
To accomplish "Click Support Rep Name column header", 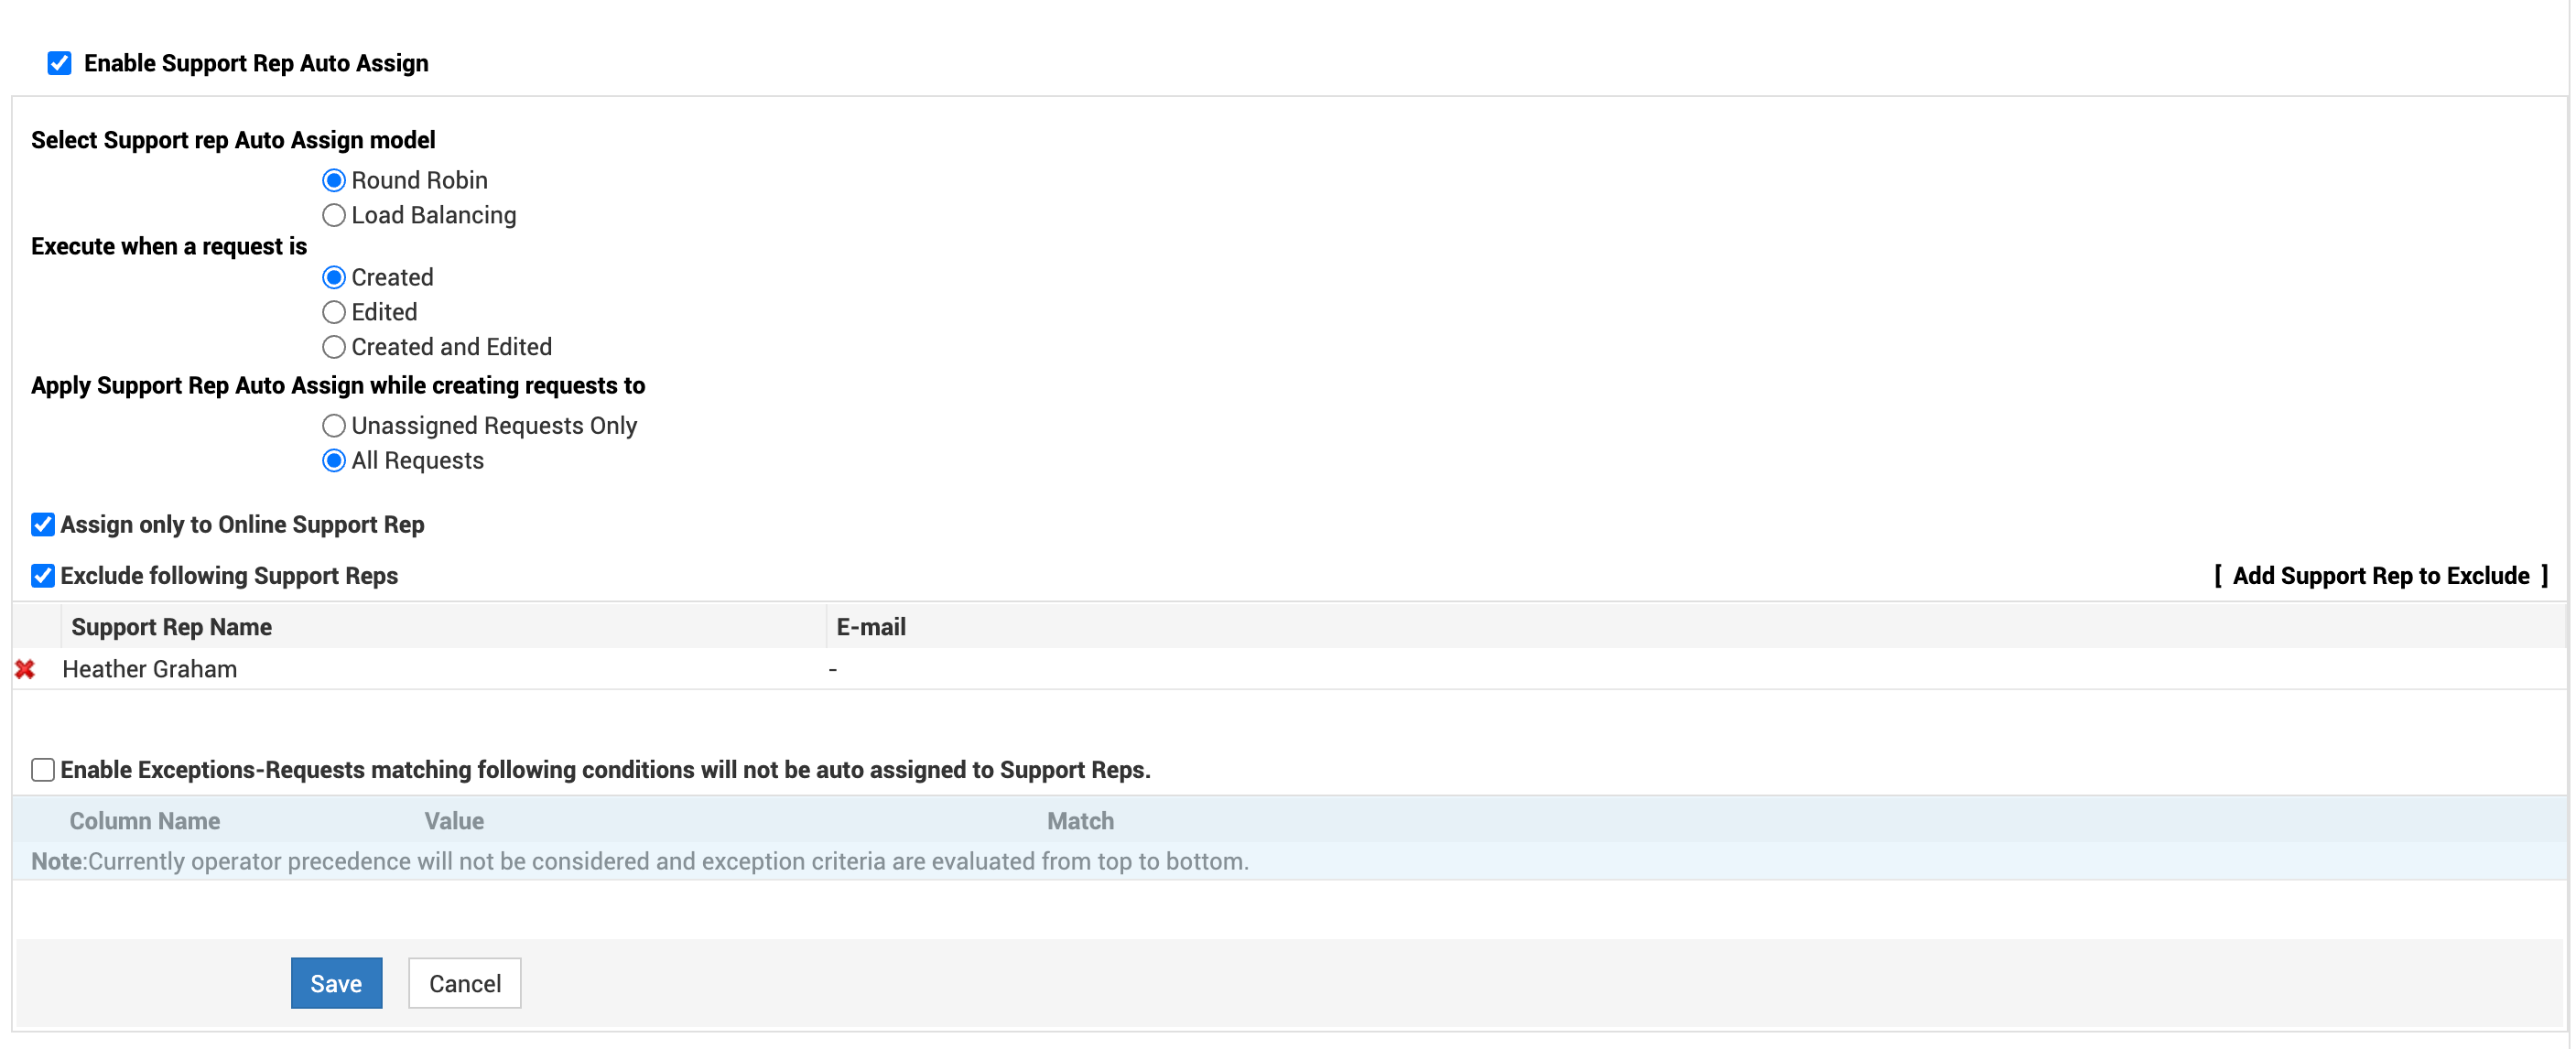I will click(x=171, y=627).
